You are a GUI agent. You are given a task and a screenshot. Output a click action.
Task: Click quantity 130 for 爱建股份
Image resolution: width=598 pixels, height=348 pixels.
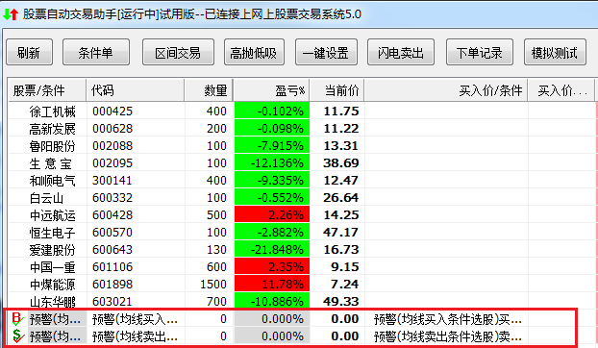click(x=216, y=250)
